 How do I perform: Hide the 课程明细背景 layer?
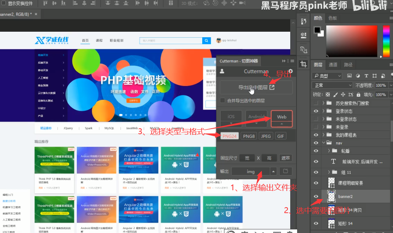pos(316,183)
